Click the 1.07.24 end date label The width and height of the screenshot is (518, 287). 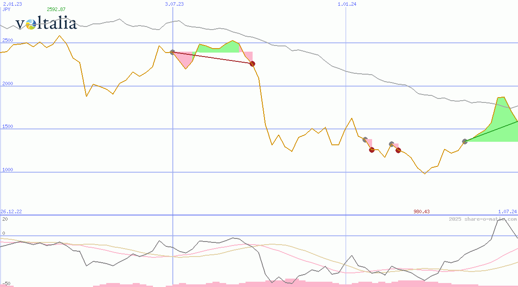[507, 211]
